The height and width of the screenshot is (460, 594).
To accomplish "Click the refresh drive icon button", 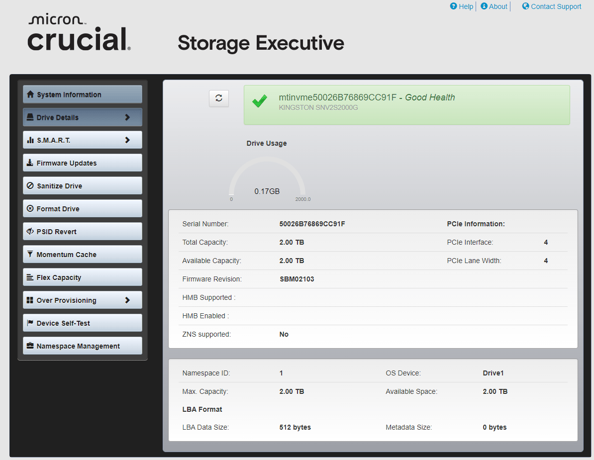I will click(x=218, y=98).
